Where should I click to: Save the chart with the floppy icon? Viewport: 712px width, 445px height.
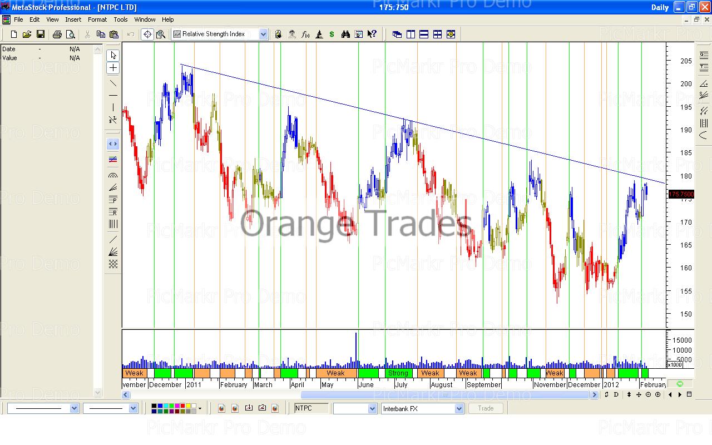click(x=41, y=34)
